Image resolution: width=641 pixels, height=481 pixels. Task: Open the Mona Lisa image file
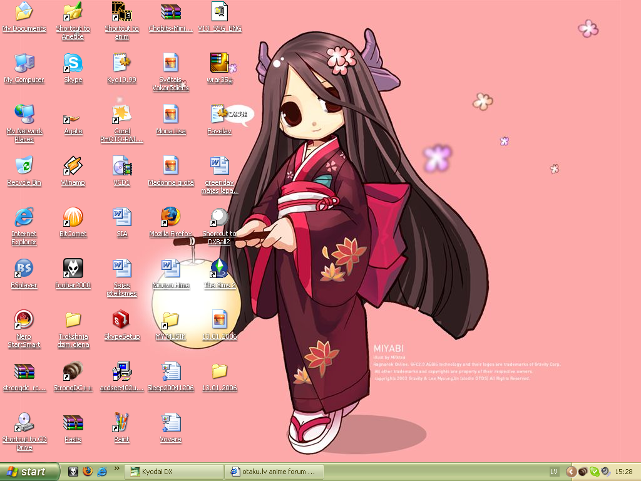click(171, 114)
